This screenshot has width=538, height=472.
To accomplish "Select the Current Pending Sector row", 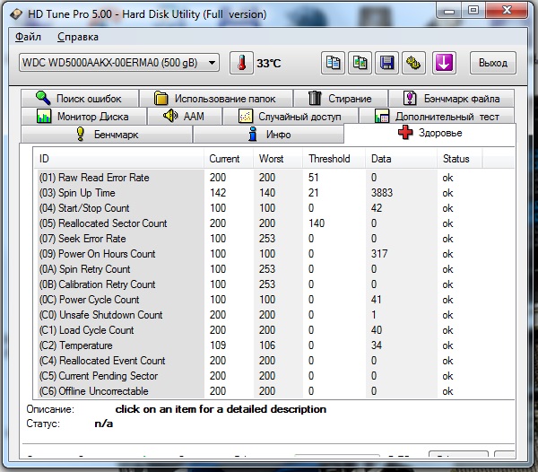I will coord(273,376).
